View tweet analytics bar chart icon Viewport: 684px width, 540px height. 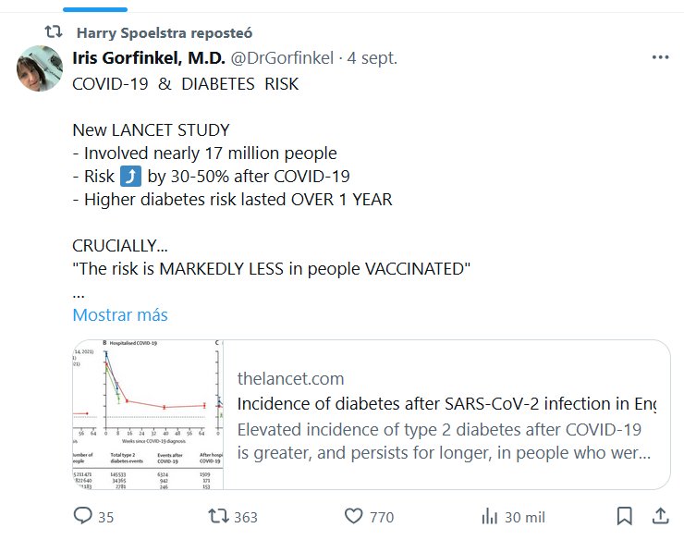pyautogui.click(x=491, y=517)
